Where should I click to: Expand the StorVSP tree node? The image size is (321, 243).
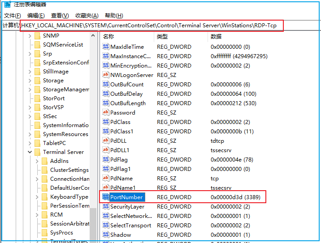(30, 107)
